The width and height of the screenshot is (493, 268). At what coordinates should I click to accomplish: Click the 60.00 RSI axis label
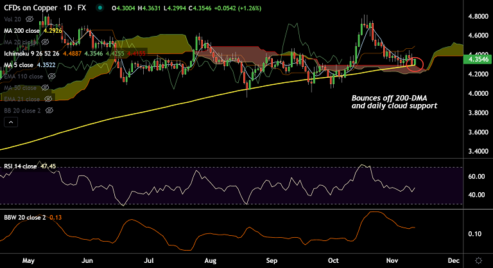click(x=476, y=176)
